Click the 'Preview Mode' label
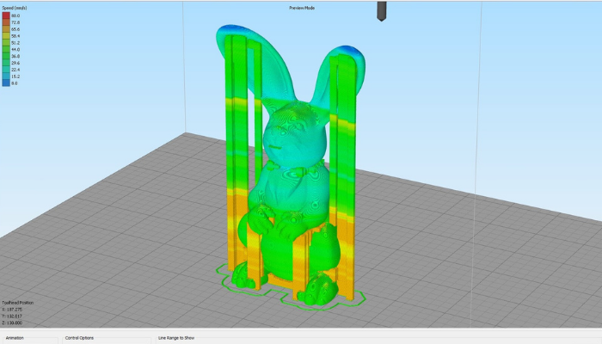The width and height of the screenshot is (602, 344). pos(302,8)
